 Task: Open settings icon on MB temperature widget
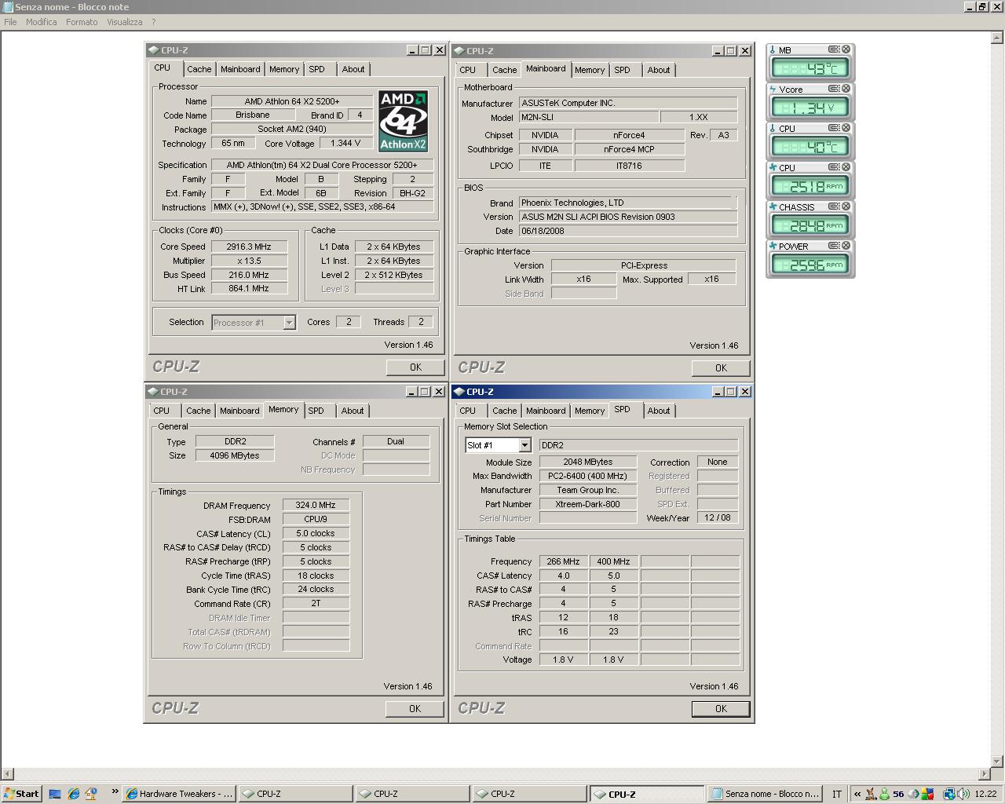pos(834,49)
